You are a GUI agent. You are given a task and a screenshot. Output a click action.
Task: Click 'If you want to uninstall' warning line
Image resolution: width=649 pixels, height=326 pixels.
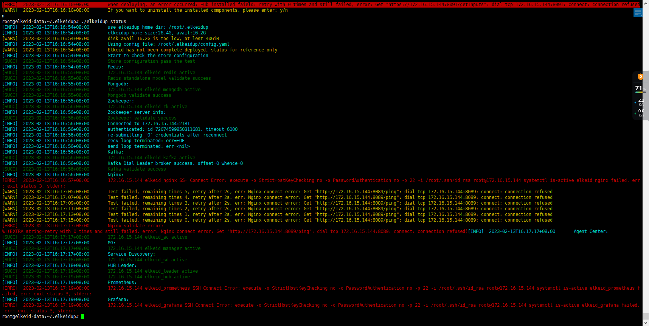tap(198, 10)
